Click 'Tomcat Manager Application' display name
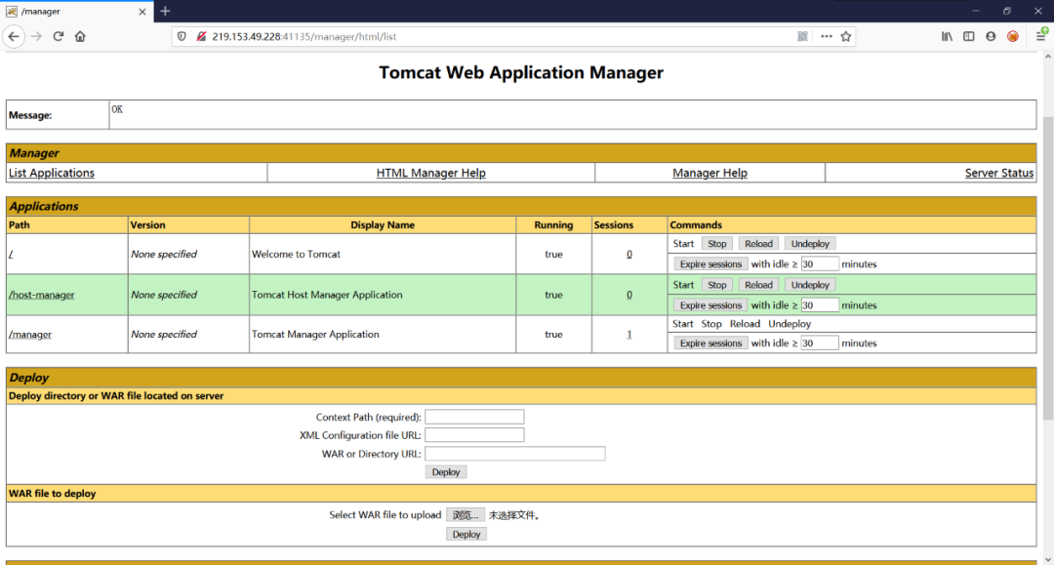This screenshot has width=1054, height=565. point(315,334)
